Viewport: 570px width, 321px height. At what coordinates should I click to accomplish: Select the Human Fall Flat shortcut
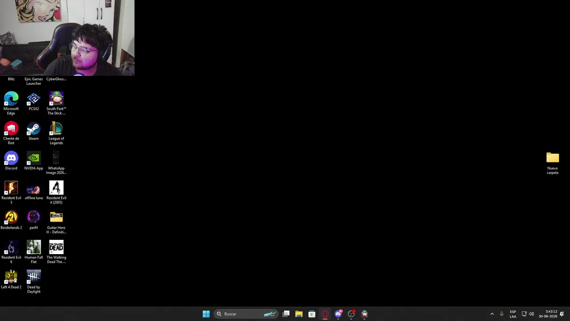pyautogui.click(x=33, y=252)
